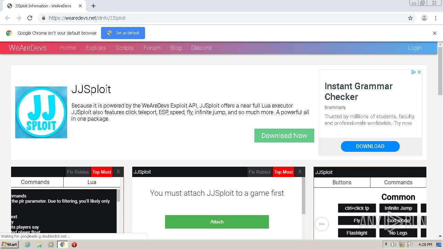Toggle the Flashlight button
443x249 pixels.
pos(357,233)
